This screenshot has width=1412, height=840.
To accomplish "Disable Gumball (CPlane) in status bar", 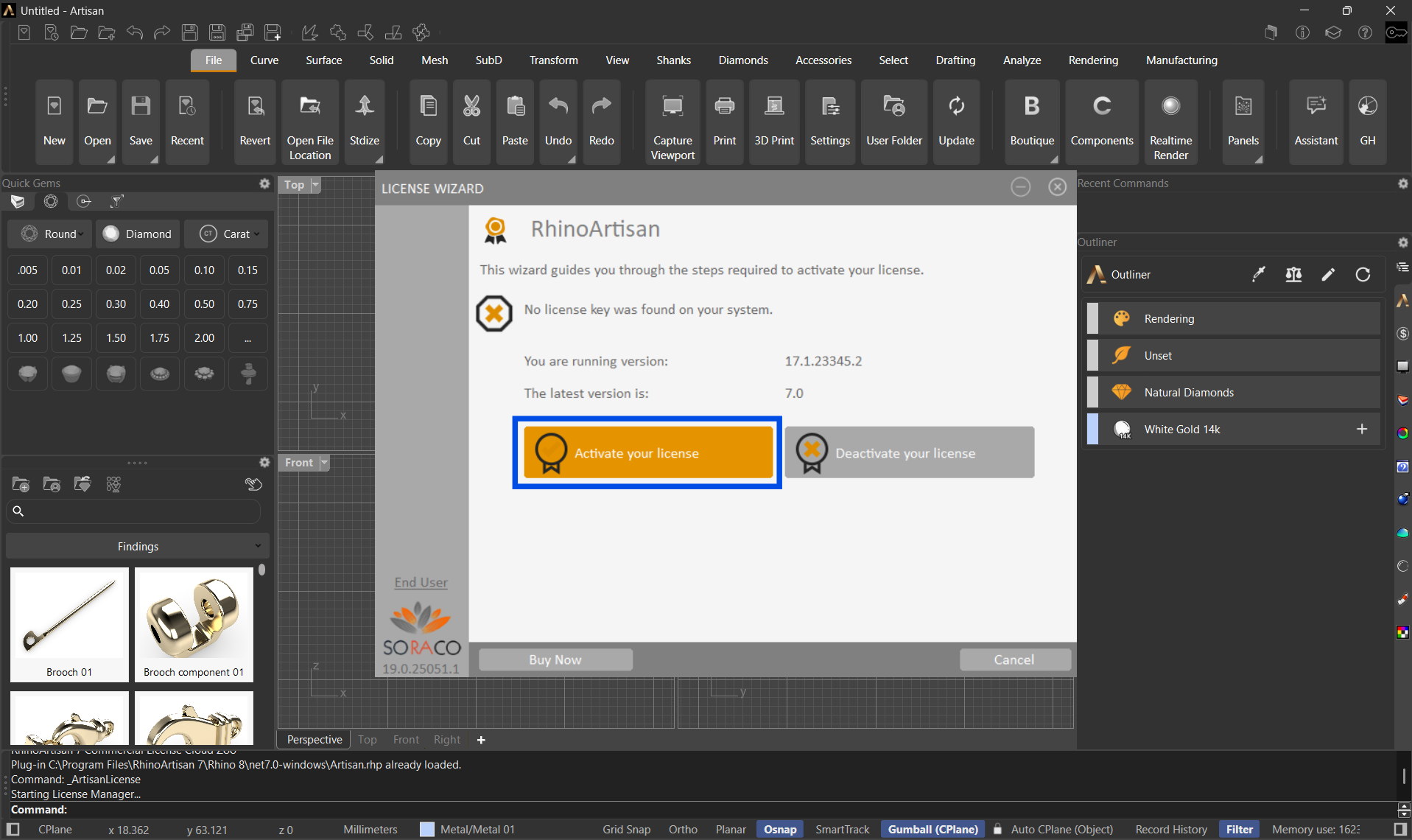I will click(x=932, y=829).
